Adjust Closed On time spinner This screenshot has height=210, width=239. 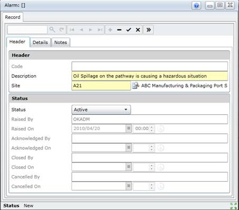click(x=152, y=167)
